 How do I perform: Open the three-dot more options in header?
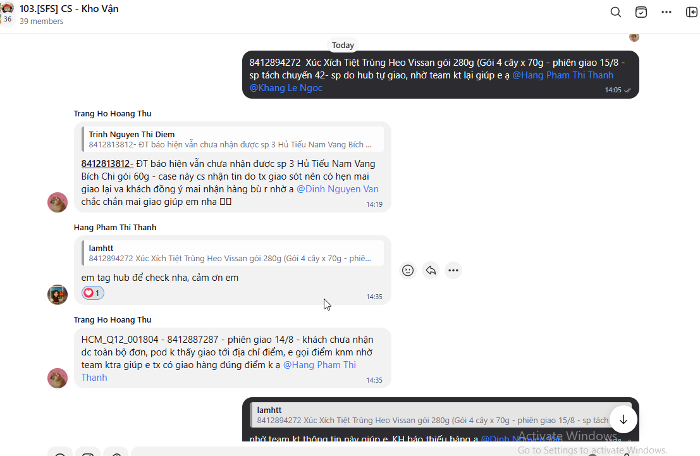(x=666, y=12)
